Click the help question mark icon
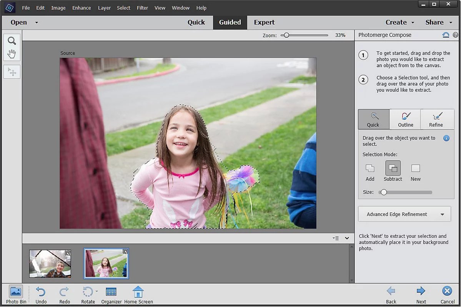This screenshot has width=461, height=307. 456,35
